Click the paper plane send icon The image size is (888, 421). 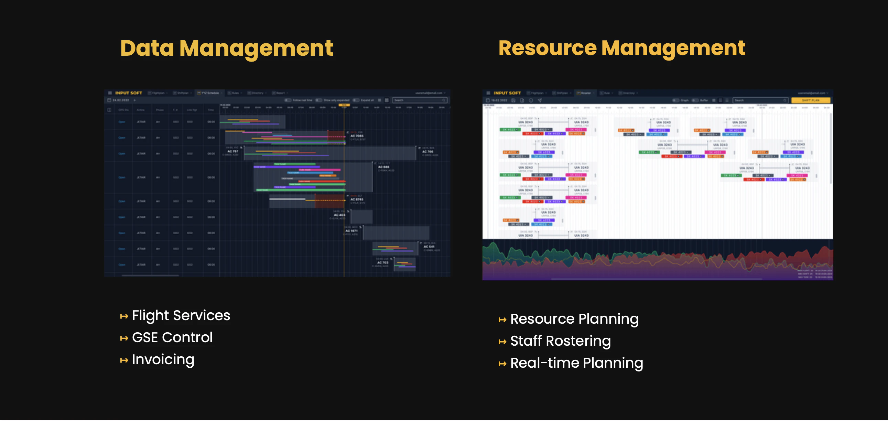540,100
